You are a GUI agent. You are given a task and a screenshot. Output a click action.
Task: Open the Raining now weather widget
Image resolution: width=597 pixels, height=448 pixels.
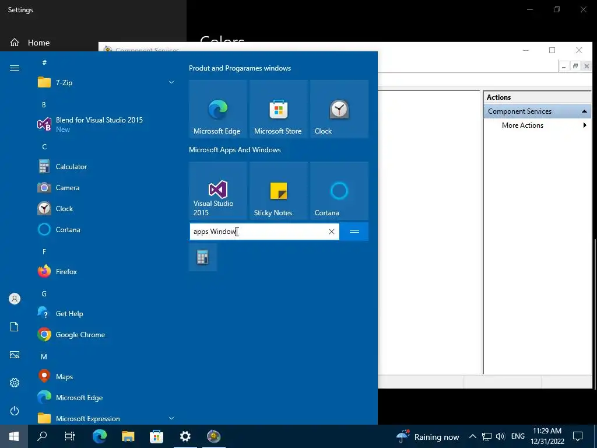[x=428, y=436]
